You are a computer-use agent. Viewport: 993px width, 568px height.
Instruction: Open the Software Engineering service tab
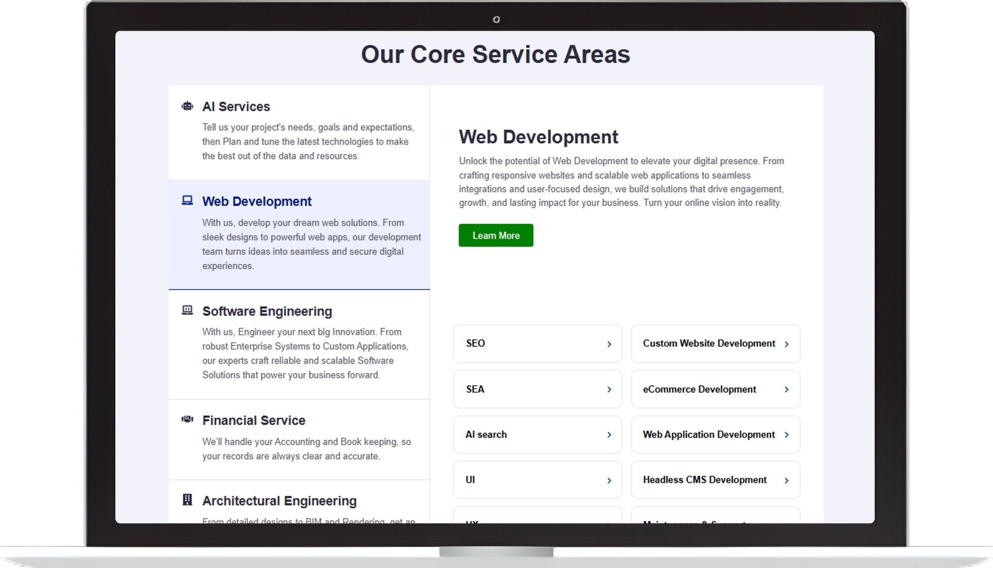click(299, 345)
